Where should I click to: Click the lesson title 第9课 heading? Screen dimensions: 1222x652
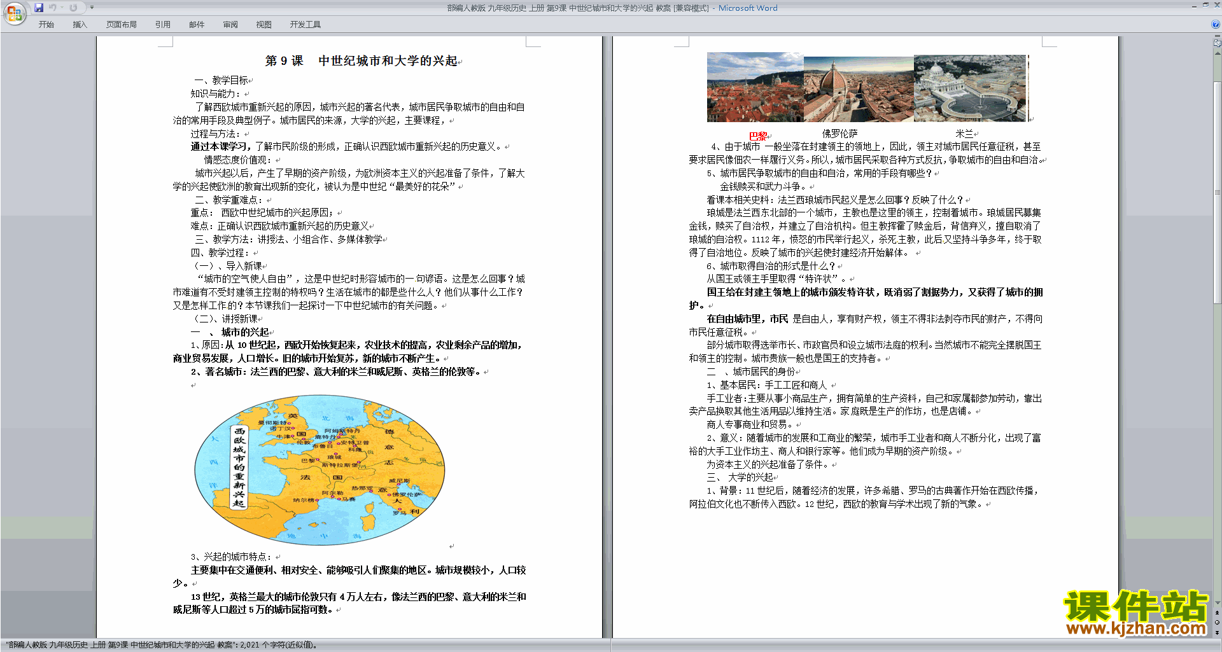(x=362, y=61)
